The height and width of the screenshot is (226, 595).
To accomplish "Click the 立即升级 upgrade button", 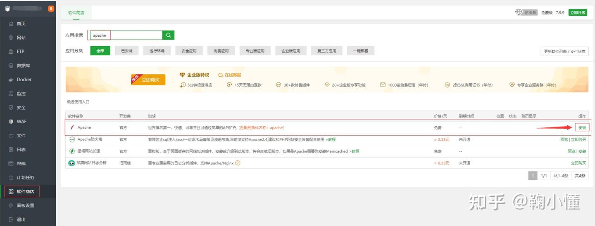I will point(577,12).
